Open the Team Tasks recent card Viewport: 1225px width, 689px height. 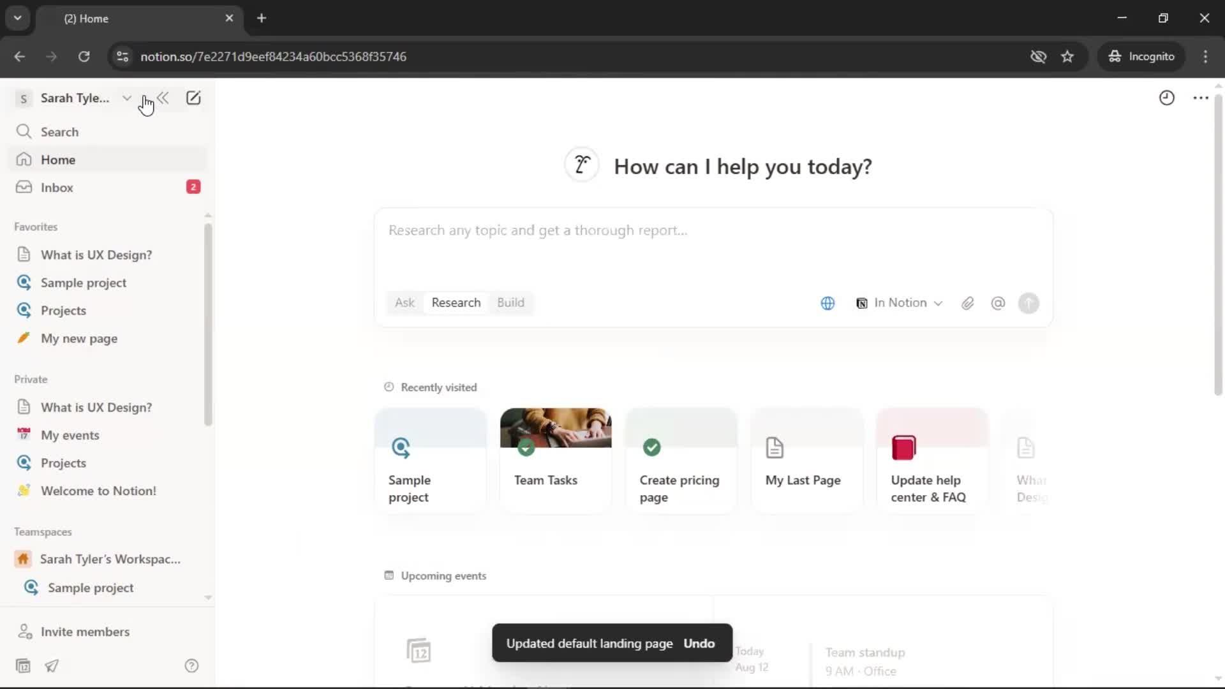click(x=556, y=461)
